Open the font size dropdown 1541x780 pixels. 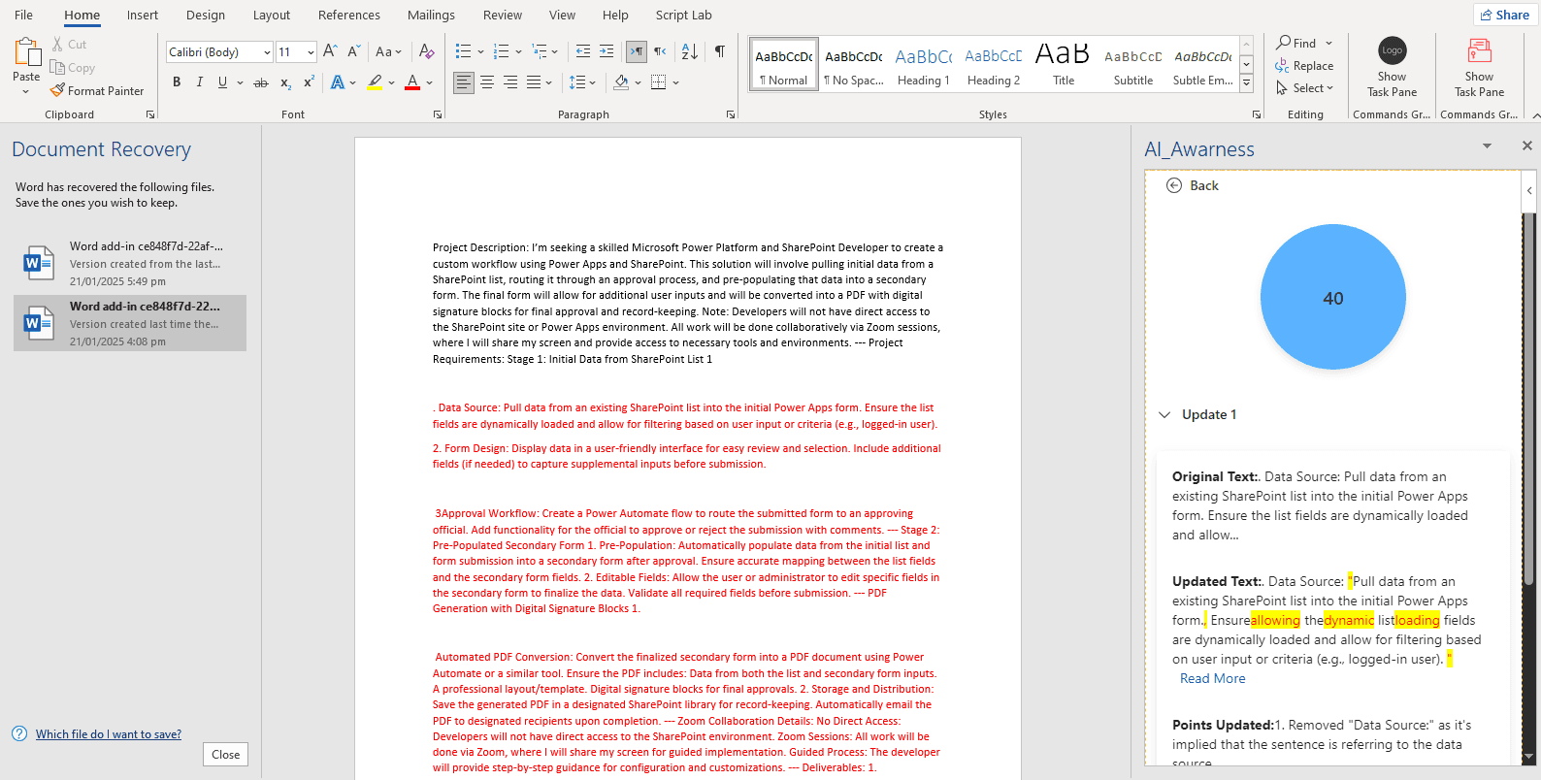(x=311, y=52)
